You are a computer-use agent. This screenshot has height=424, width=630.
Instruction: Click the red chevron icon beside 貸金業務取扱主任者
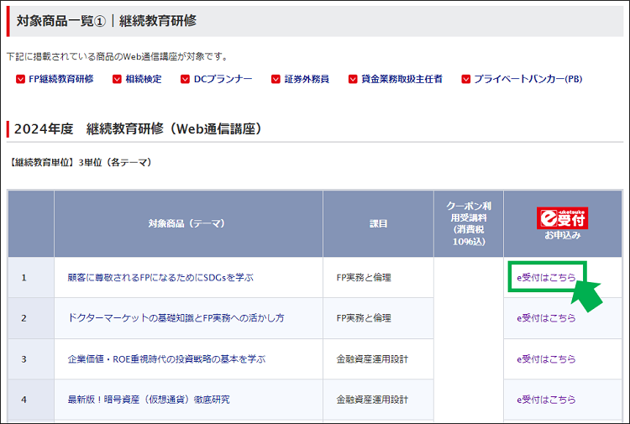point(352,80)
